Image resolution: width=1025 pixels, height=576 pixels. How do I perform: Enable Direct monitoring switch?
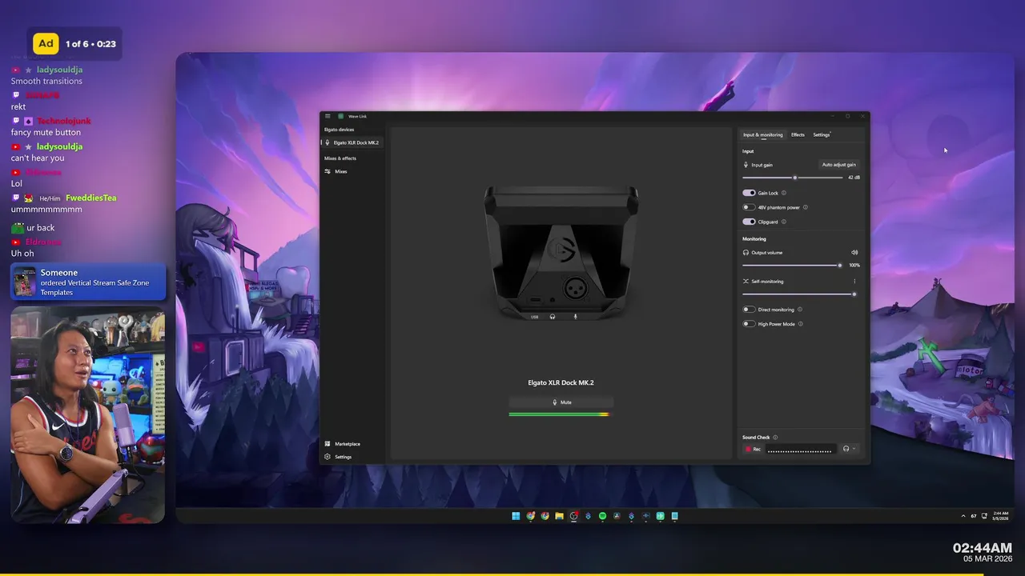[749, 310]
